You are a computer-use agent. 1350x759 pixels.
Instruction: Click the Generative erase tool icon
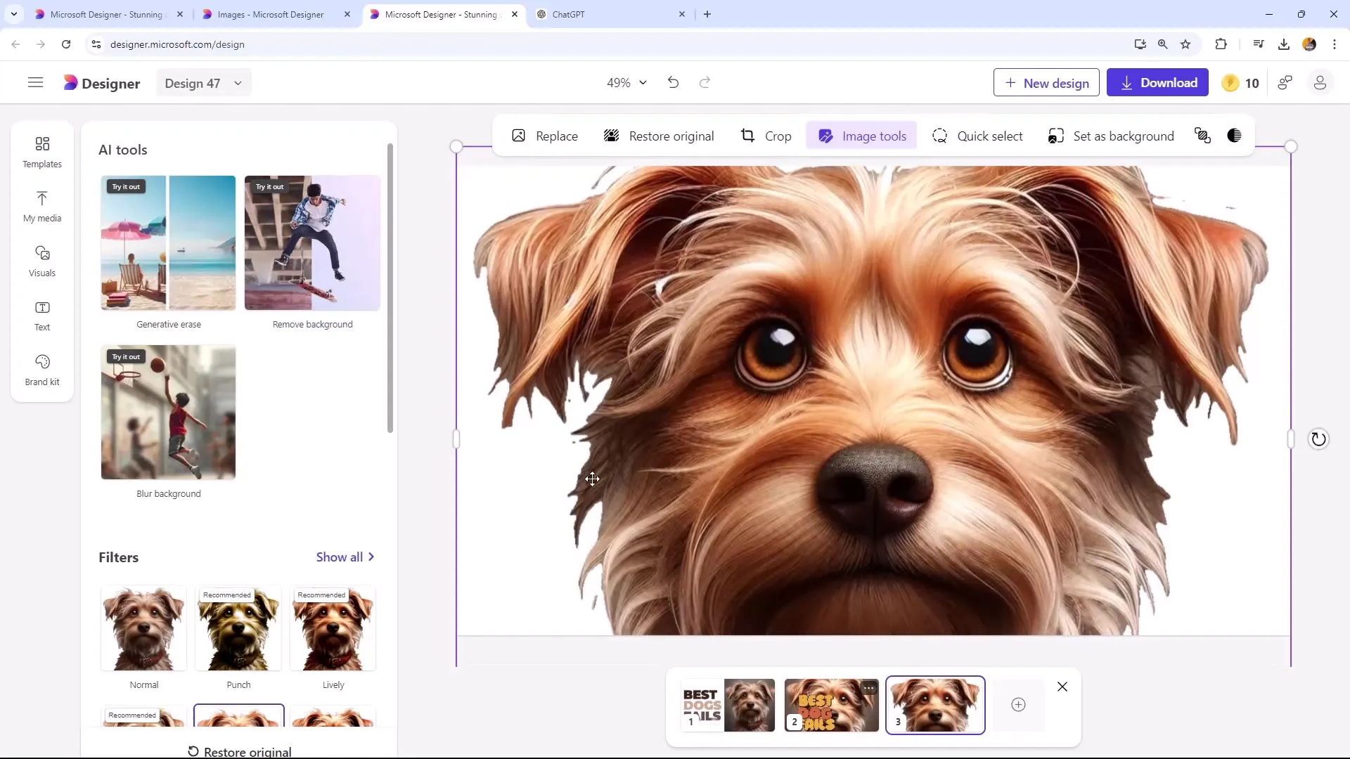pyautogui.click(x=168, y=242)
